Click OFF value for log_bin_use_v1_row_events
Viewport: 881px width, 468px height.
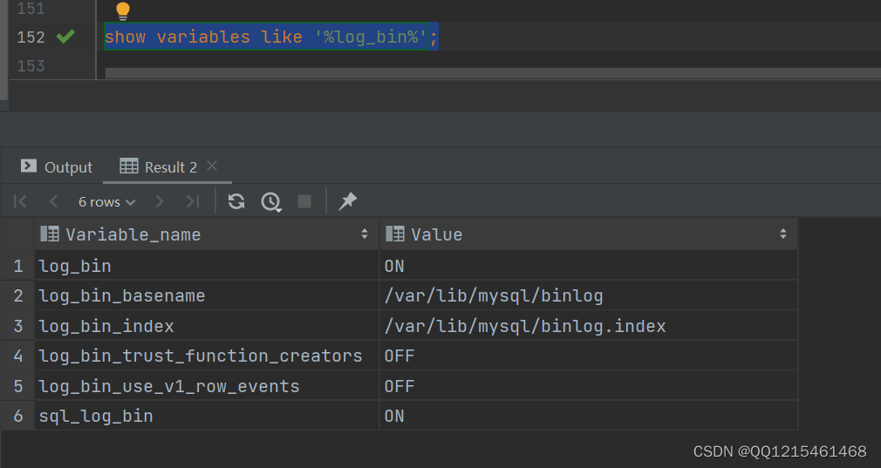pos(589,386)
